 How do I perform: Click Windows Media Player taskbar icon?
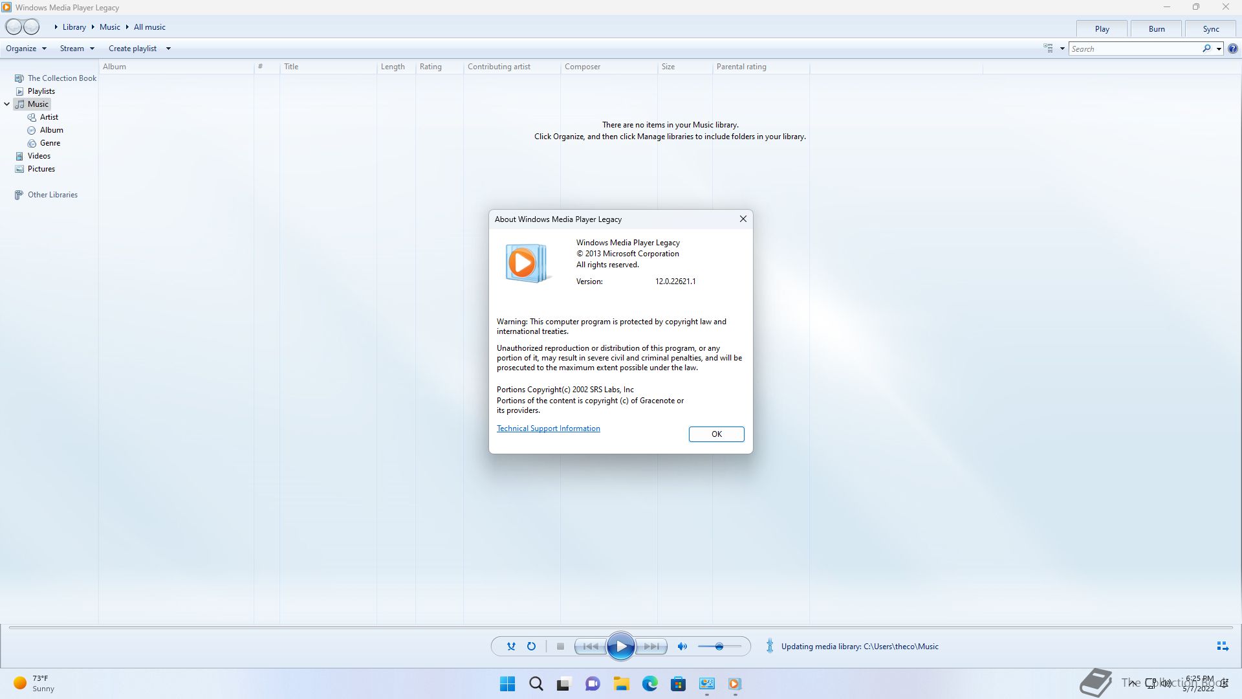(x=735, y=683)
